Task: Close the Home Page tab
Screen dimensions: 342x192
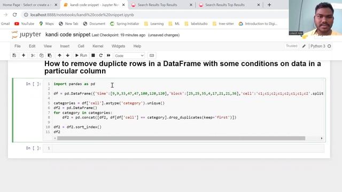Action: coord(56,5)
